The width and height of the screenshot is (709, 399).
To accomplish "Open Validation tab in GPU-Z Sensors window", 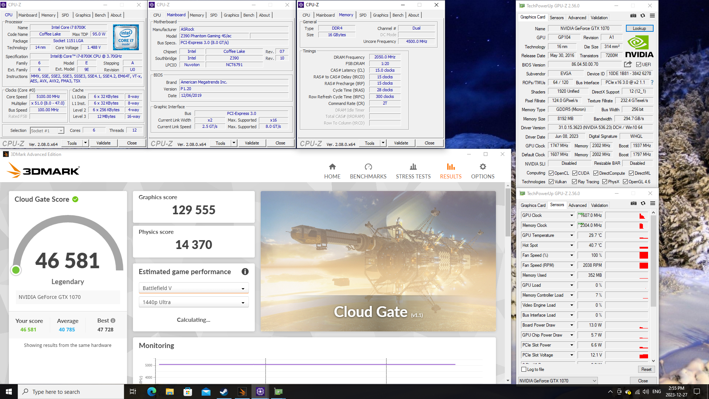I will [599, 205].
